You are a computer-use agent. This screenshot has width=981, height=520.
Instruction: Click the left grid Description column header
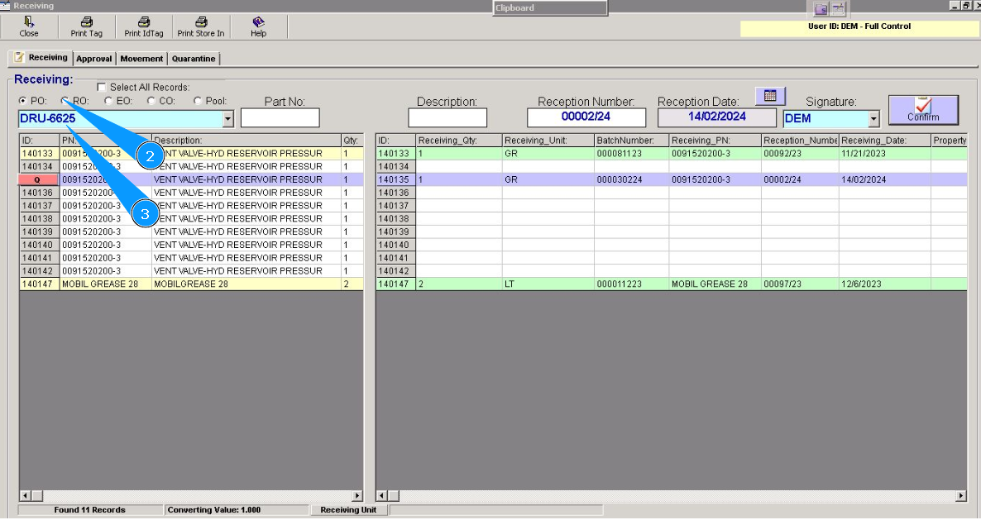[x=246, y=141]
